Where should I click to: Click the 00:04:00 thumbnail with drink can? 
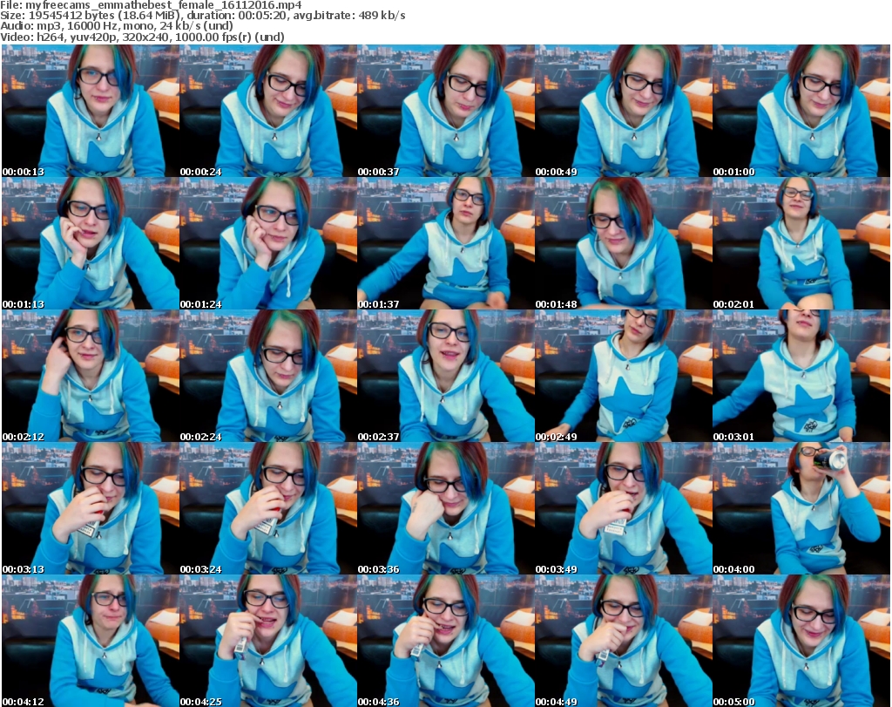click(801, 508)
